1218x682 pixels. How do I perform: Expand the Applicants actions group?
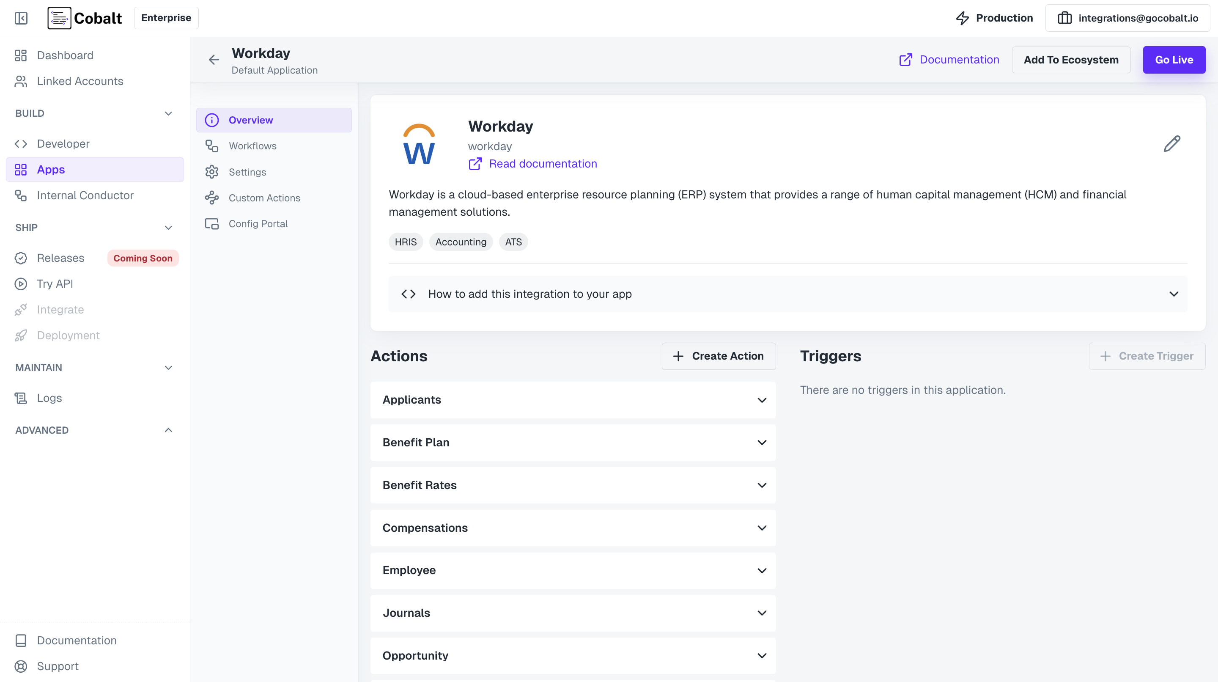573,400
